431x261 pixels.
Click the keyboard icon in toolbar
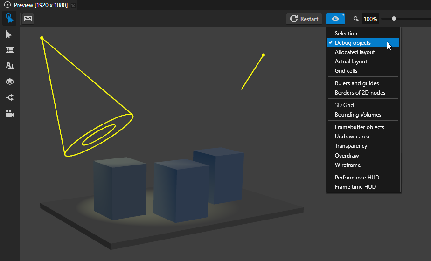28,19
